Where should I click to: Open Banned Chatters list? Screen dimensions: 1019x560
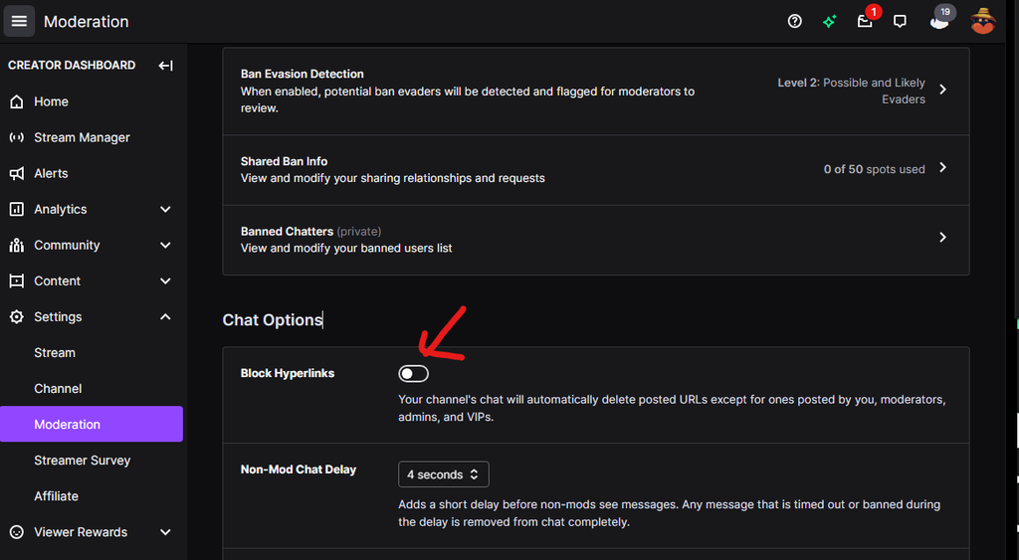click(595, 239)
